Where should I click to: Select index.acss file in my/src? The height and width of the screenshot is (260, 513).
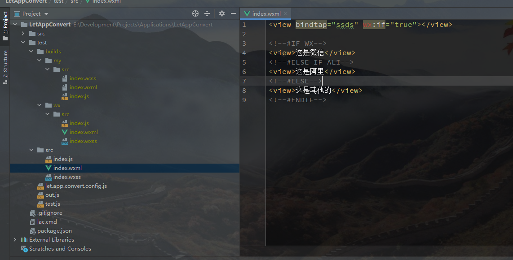pyautogui.click(x=83, y=78)
